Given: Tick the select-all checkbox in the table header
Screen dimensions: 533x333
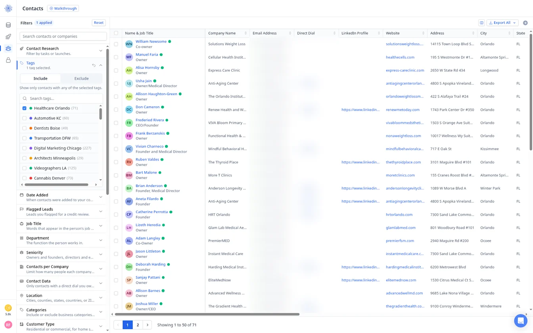Looking at the screenshot, I should coord(116,33).
